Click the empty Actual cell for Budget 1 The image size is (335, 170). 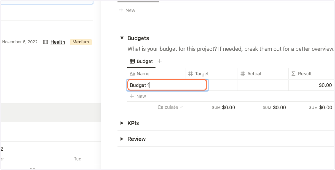(263, 85)
